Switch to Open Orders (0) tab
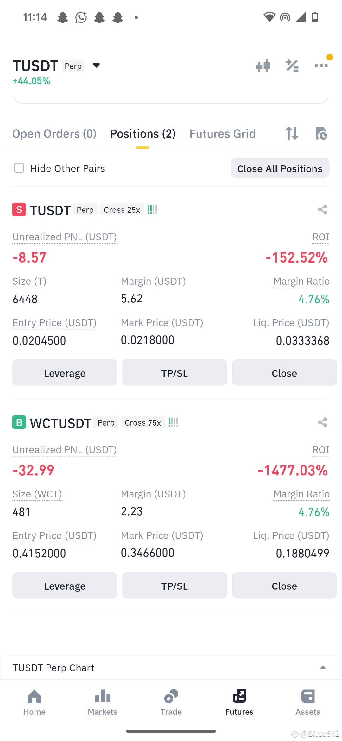This screenshot has width=342, height=741. pyautogui.click(x=54, y=134)
